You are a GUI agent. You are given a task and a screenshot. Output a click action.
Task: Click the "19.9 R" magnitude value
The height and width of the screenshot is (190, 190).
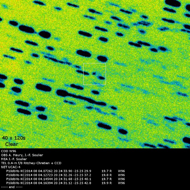pos(106,183)
